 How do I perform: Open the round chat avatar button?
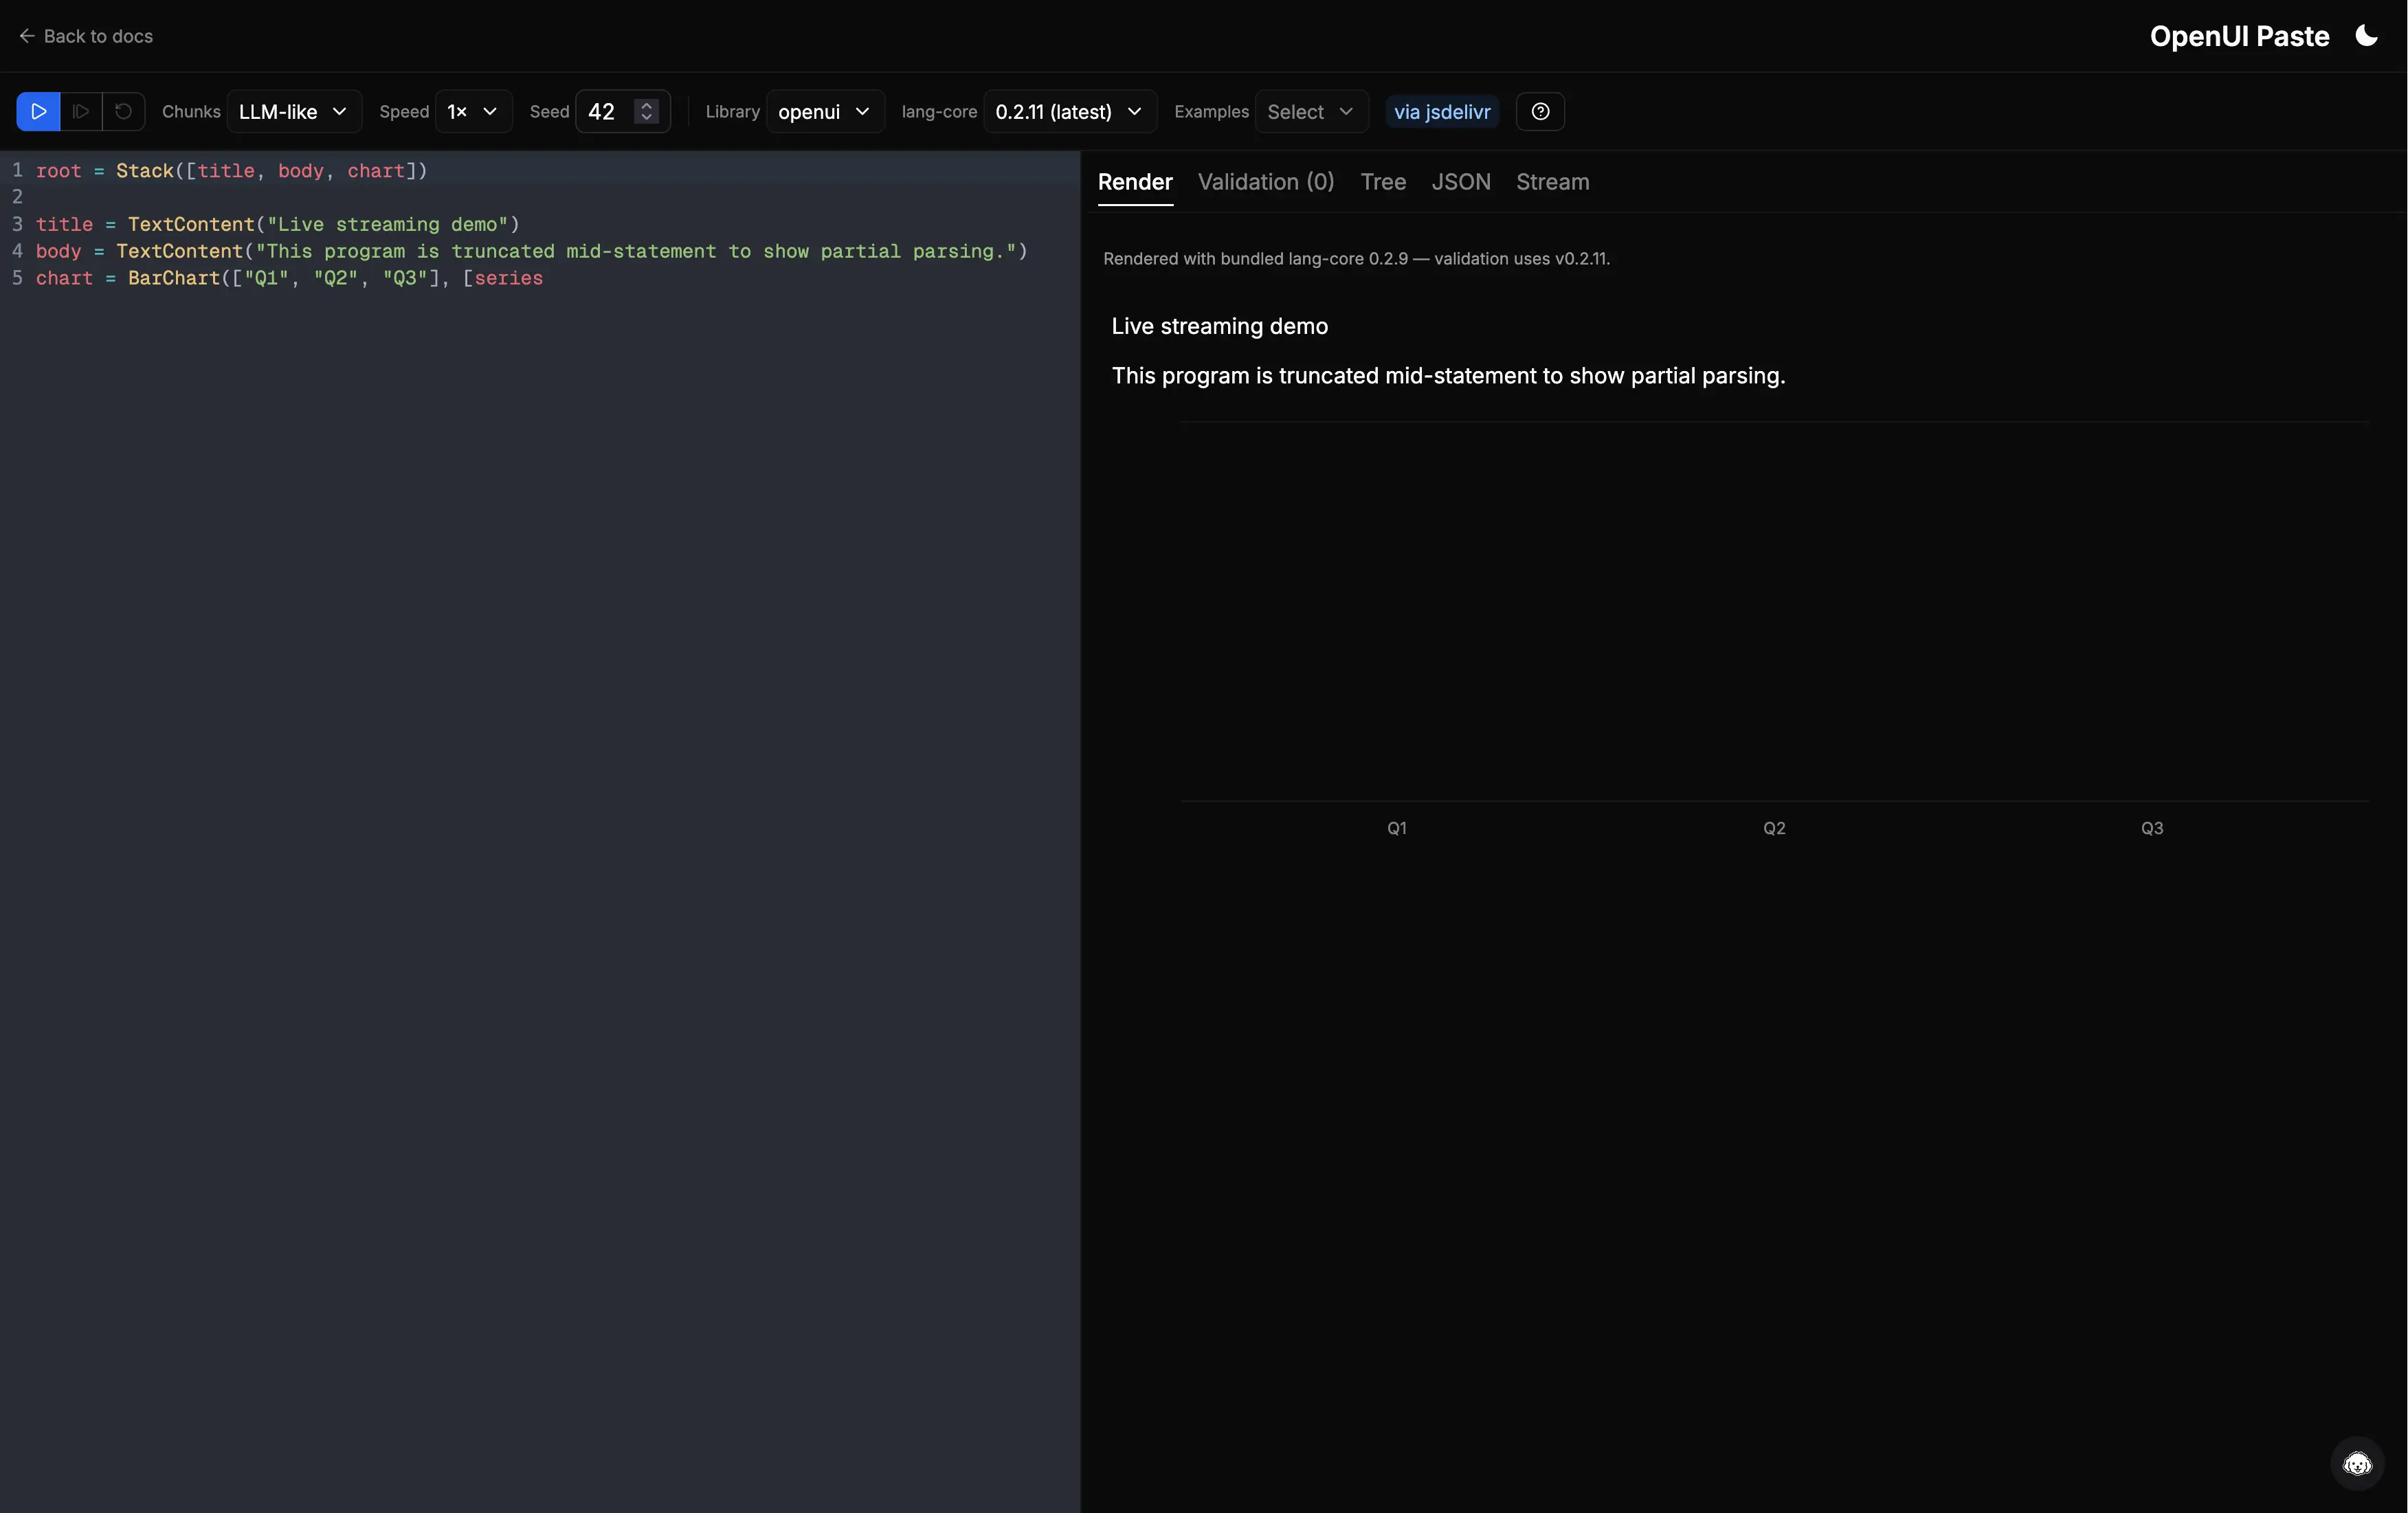tap(2357, 1464)
